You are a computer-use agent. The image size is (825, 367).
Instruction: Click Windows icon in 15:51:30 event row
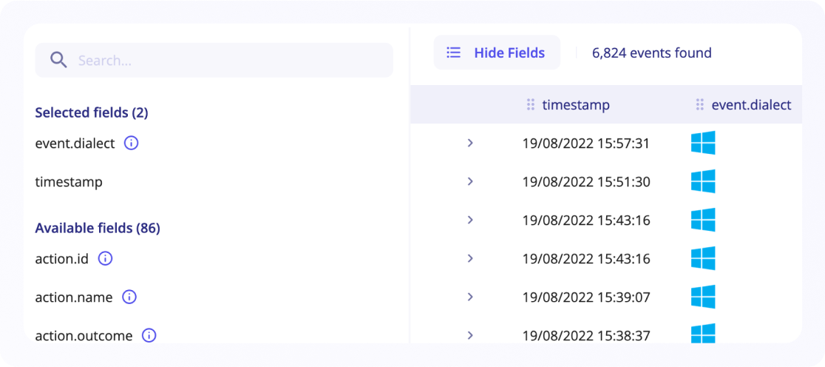pyautogui.click(x=703, y=181)
